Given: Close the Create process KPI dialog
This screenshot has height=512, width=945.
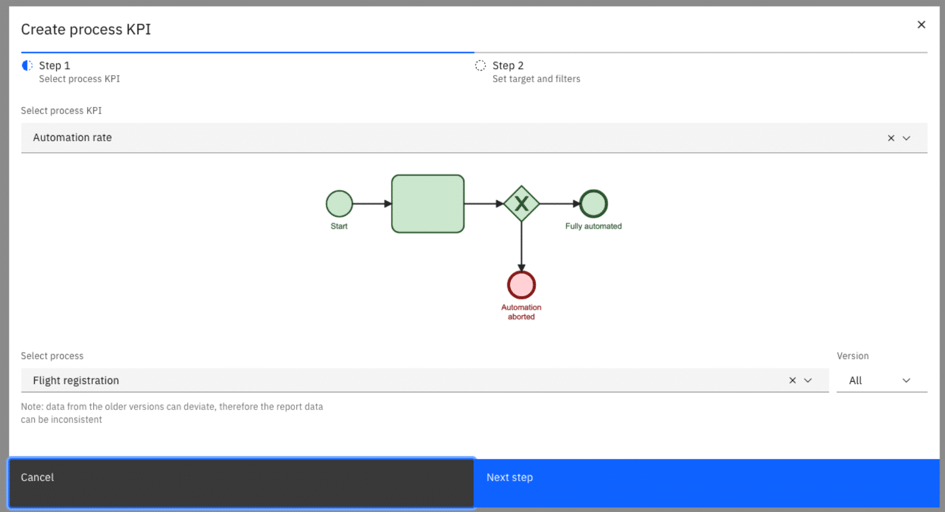Looking at the screenshot, I should 921,25.
